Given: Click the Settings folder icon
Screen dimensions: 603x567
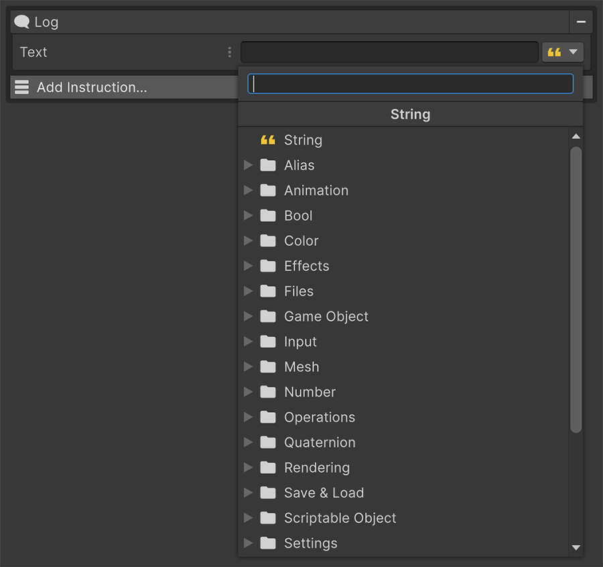Looking at the screenshot, I should (268, 543).
